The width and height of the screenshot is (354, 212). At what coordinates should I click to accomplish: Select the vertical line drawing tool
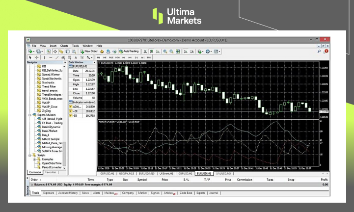tap(44, 57)
